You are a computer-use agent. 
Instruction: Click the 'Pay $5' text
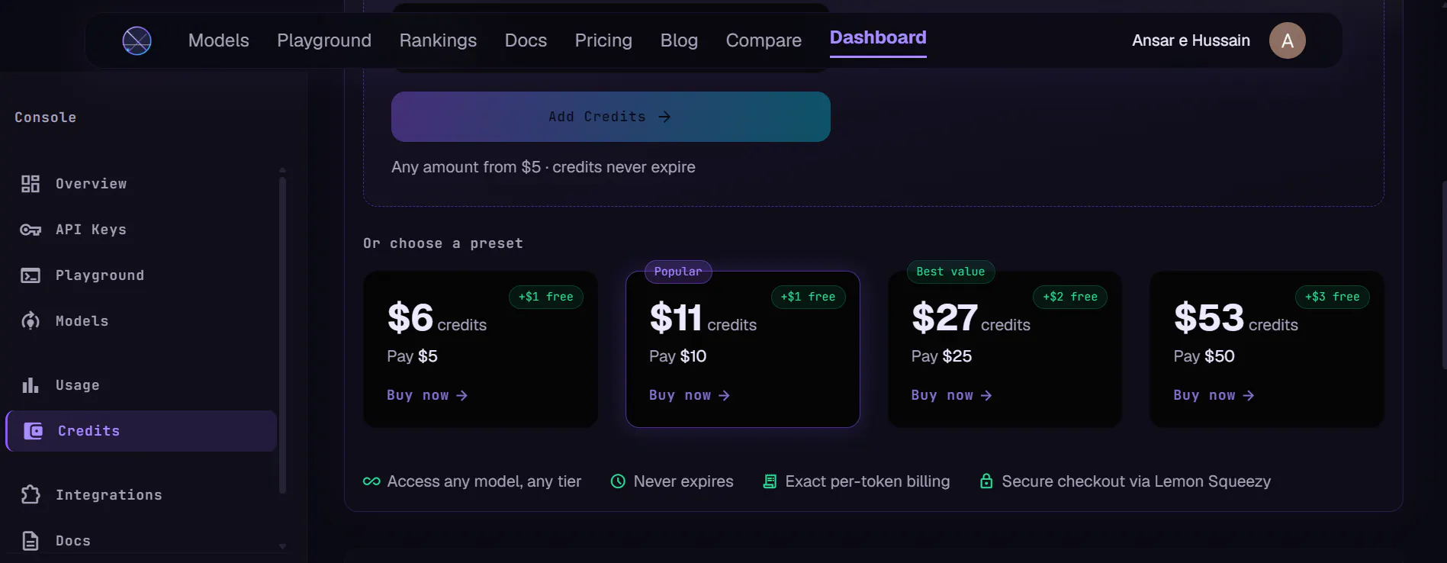[412, 356]
